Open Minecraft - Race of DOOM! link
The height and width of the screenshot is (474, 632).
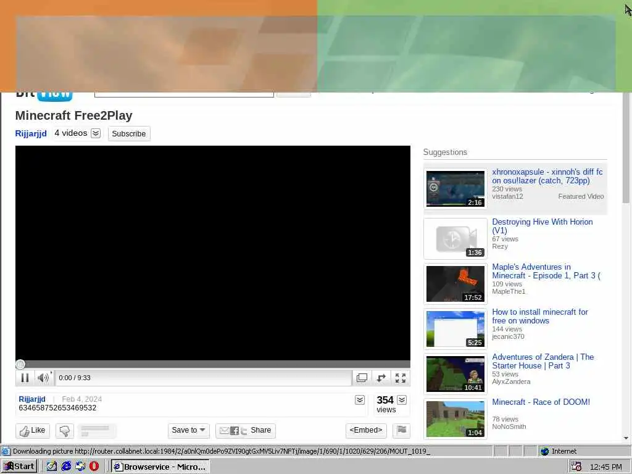click(541, 402)
